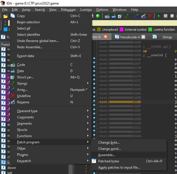Choose Change byte... menu entry
Image resolution: width=177 pixels, height=174 pixels.
pyautogui.click(x=129, y=142)
